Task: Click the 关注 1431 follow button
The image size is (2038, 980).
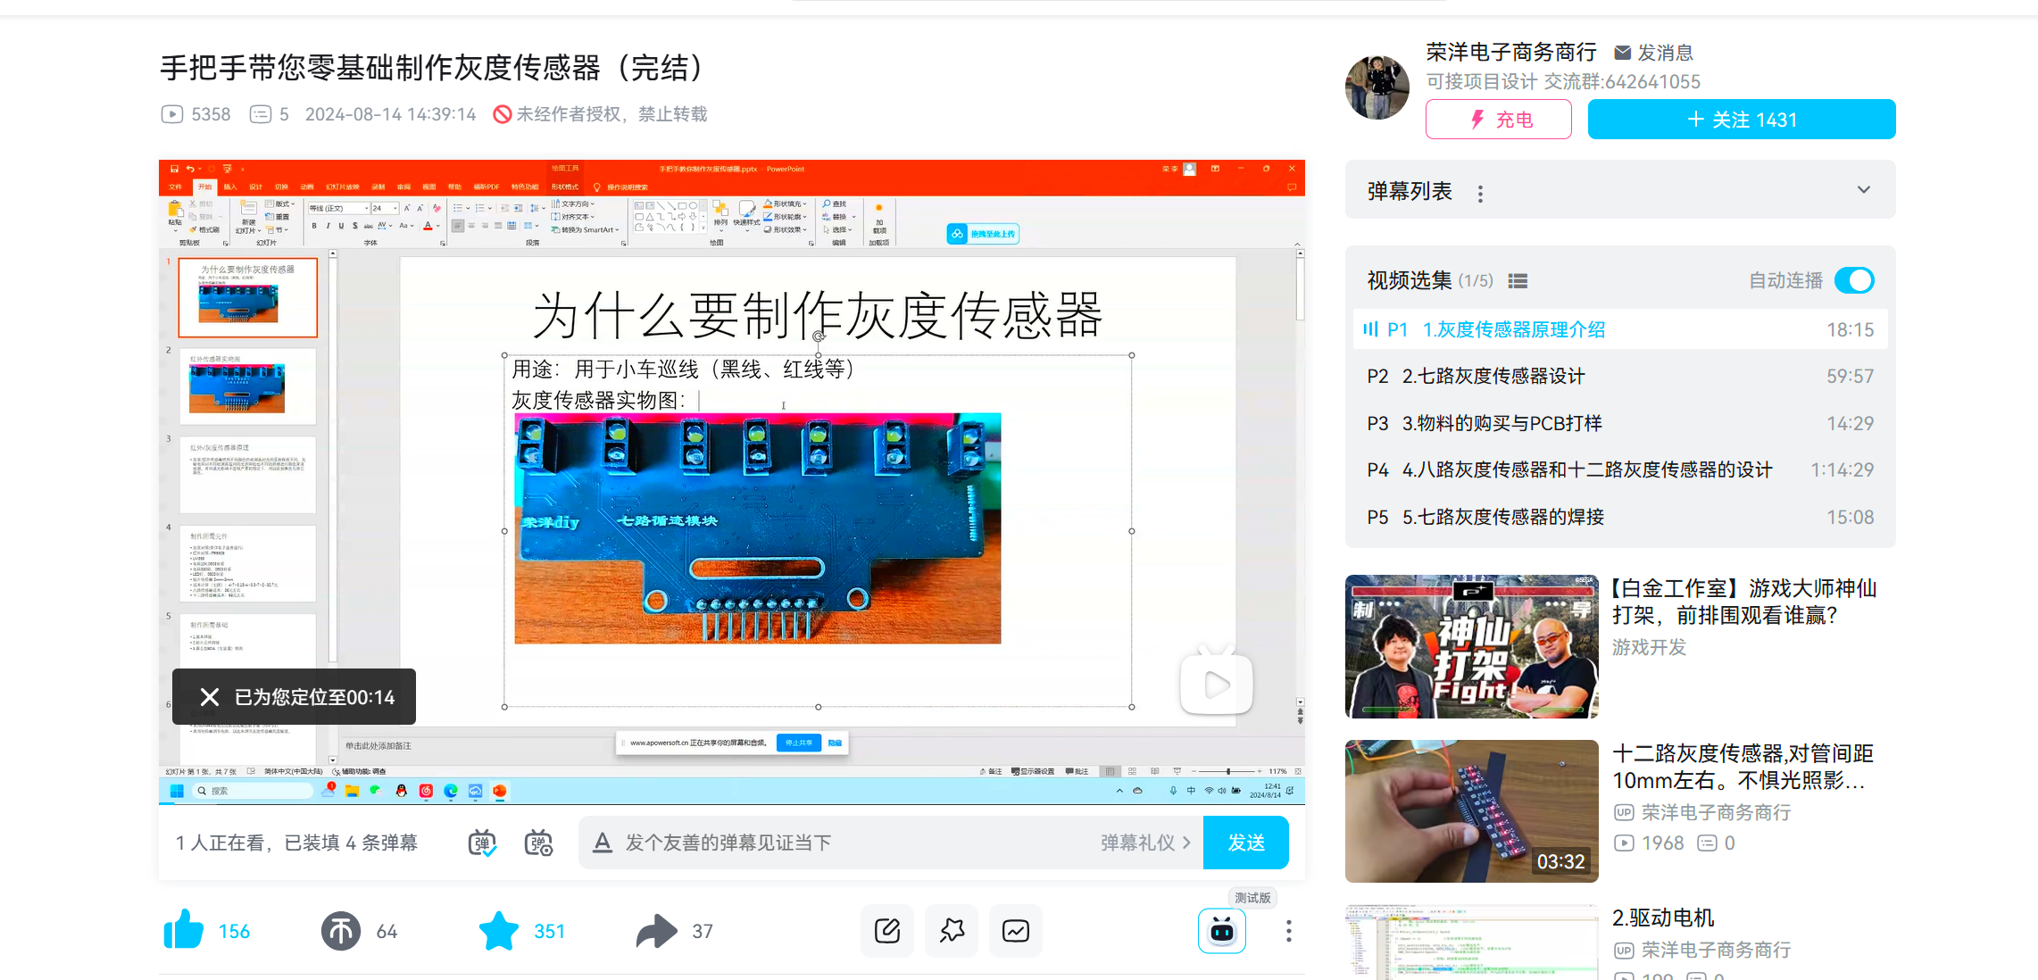Action: pyautogui.click(x=1741, y=120)
